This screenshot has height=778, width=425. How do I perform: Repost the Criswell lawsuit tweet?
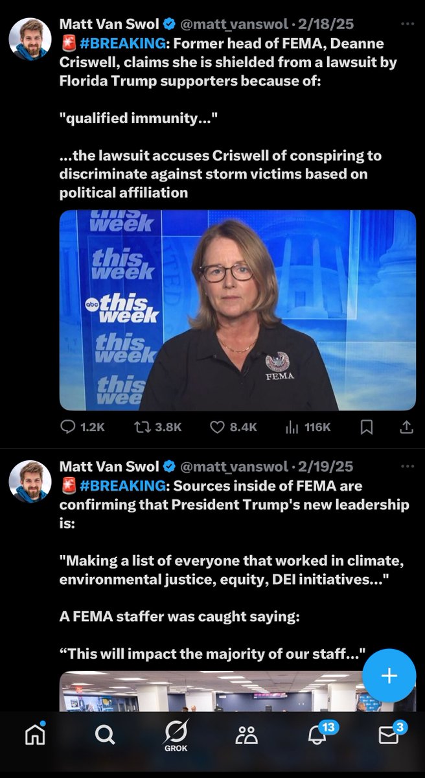[x=142, y=427]
